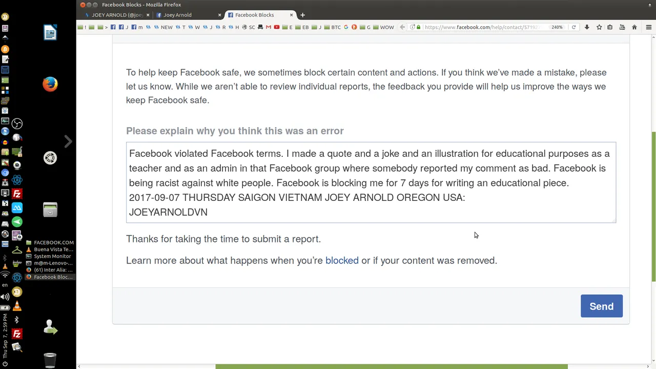This screenshot has width=656, height=369.
Task: Click the browser back arrow
Action: 402,27
